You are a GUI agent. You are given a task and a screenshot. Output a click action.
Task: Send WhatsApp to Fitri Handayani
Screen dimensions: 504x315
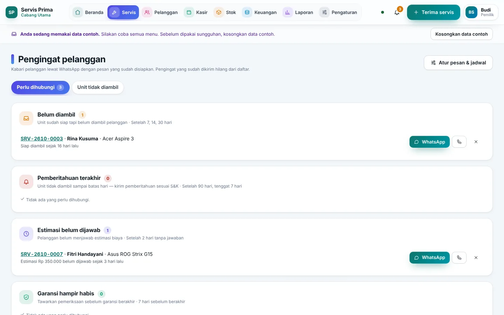(429, 258)
